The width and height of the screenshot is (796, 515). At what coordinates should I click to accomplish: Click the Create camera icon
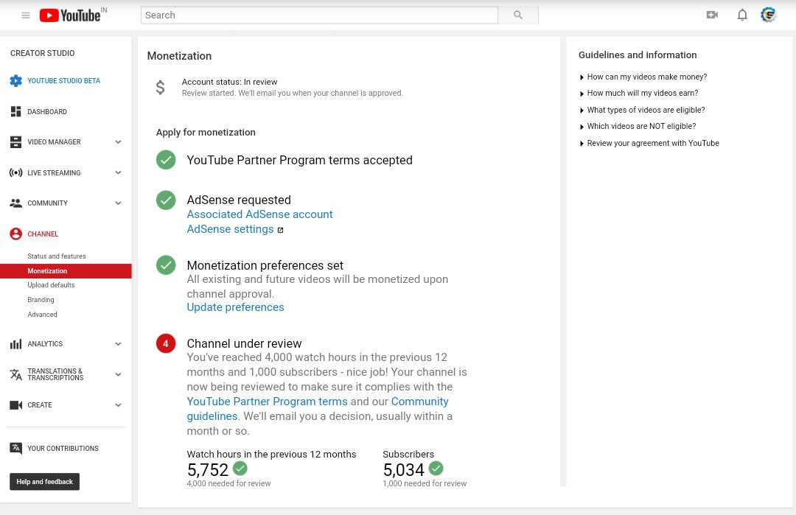[15, 405]
